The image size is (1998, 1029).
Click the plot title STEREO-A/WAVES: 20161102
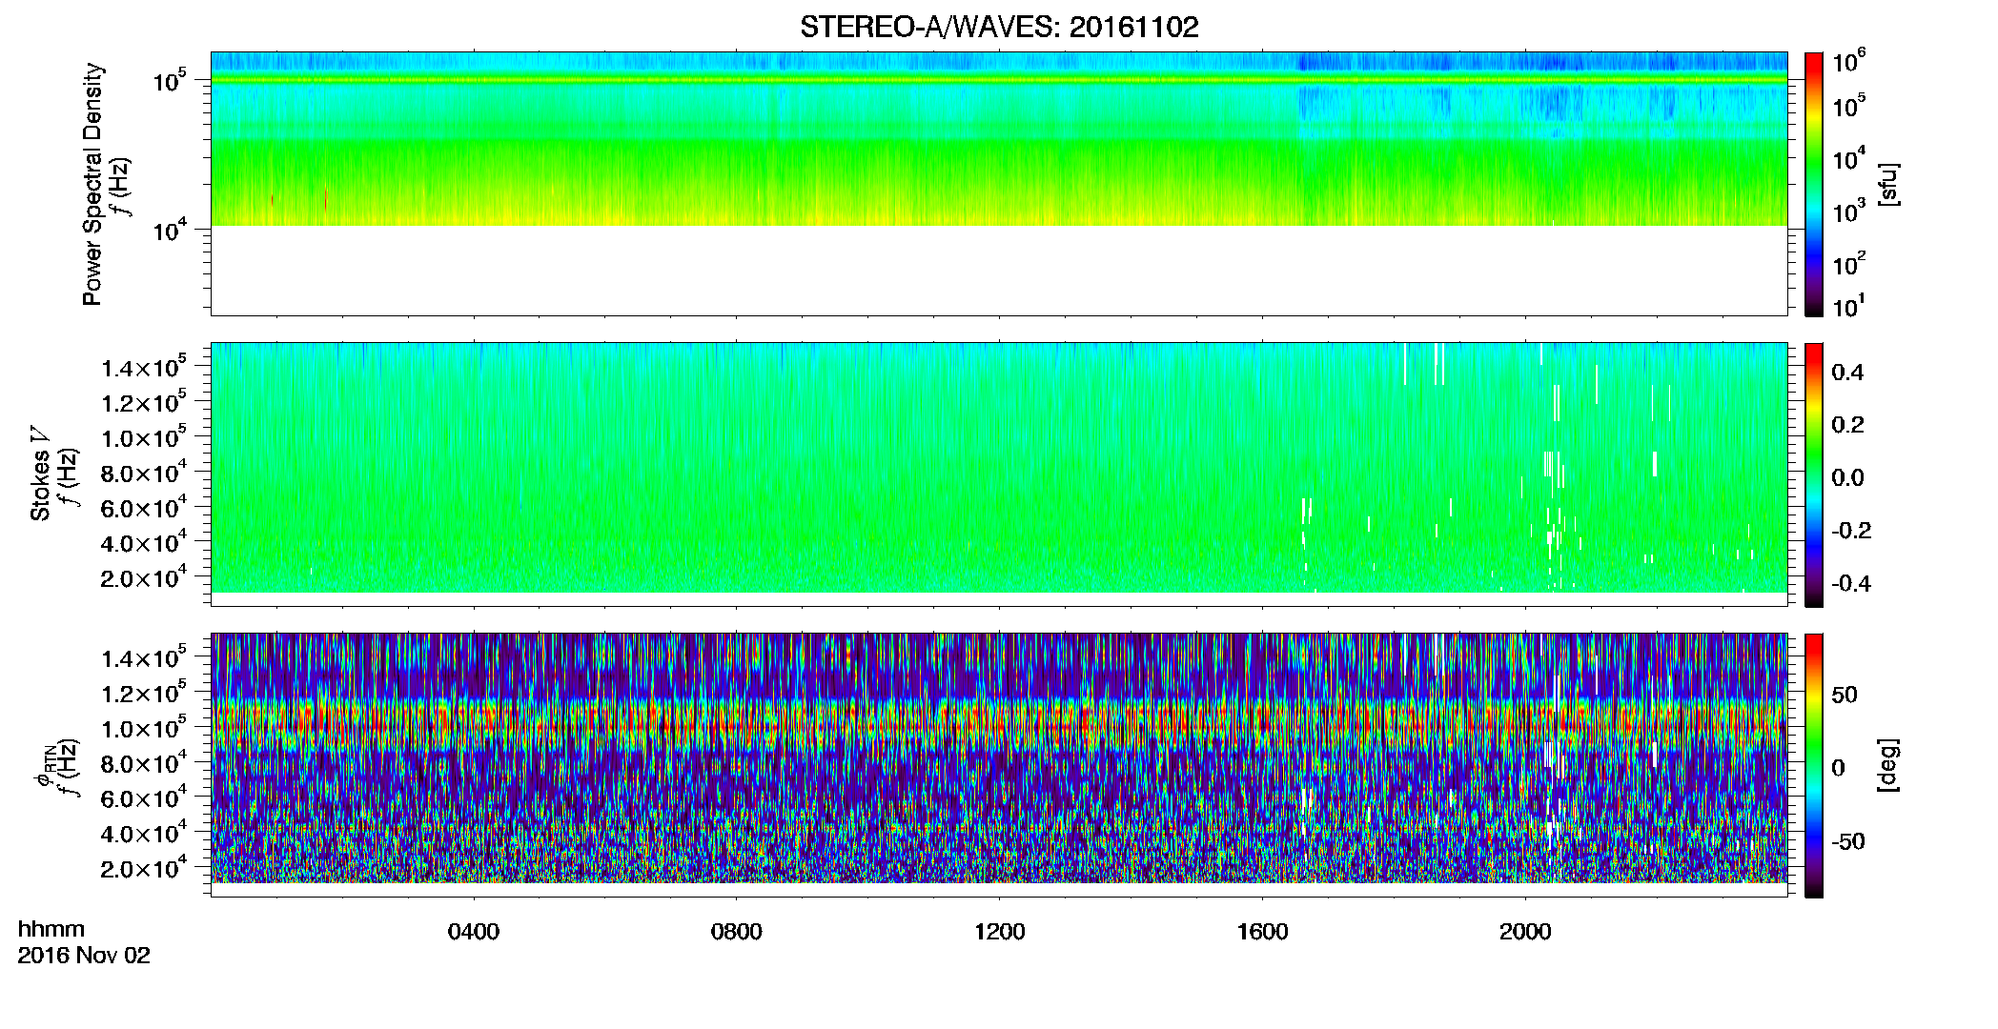click(x=999, y=28)
